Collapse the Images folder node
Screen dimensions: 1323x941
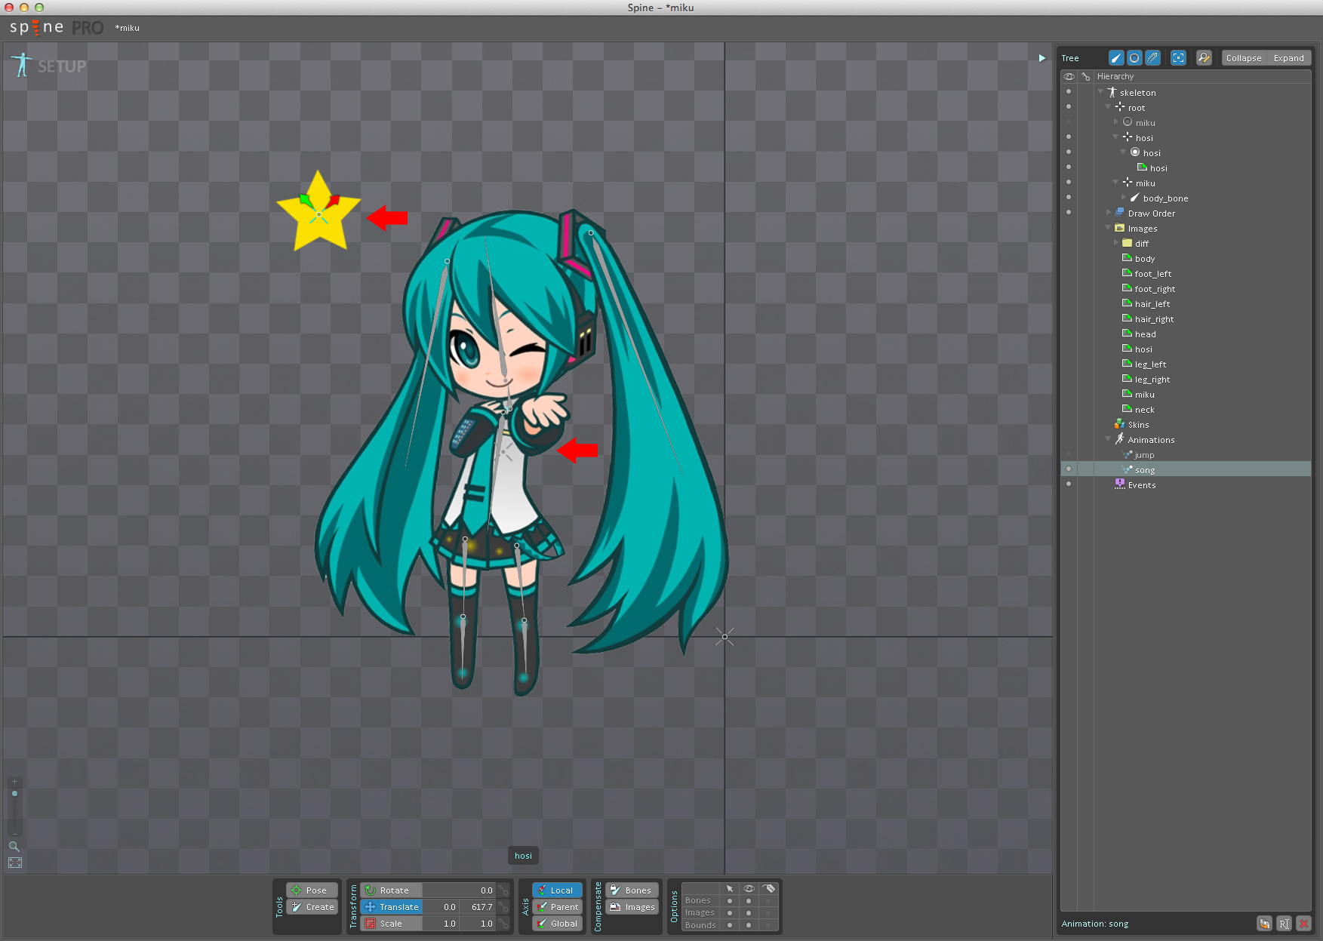click(x=1109, y=228)
